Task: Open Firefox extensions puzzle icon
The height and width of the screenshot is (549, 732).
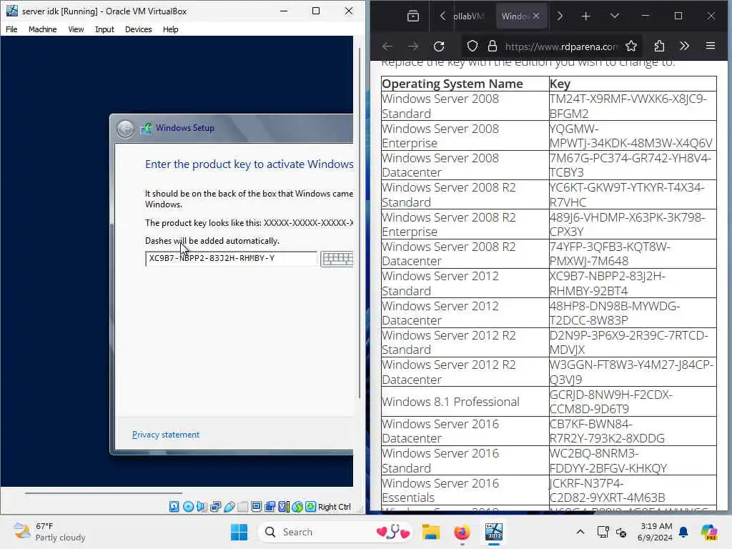Action: (659, 46)
